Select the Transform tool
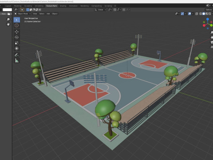The image size is (213, 160). coord(17,48)
